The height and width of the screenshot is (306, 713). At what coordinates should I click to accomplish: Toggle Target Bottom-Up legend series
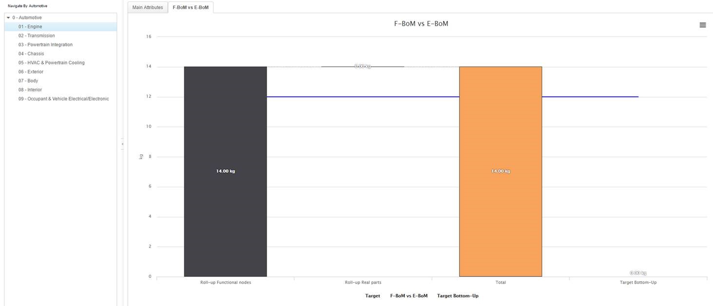458,296
